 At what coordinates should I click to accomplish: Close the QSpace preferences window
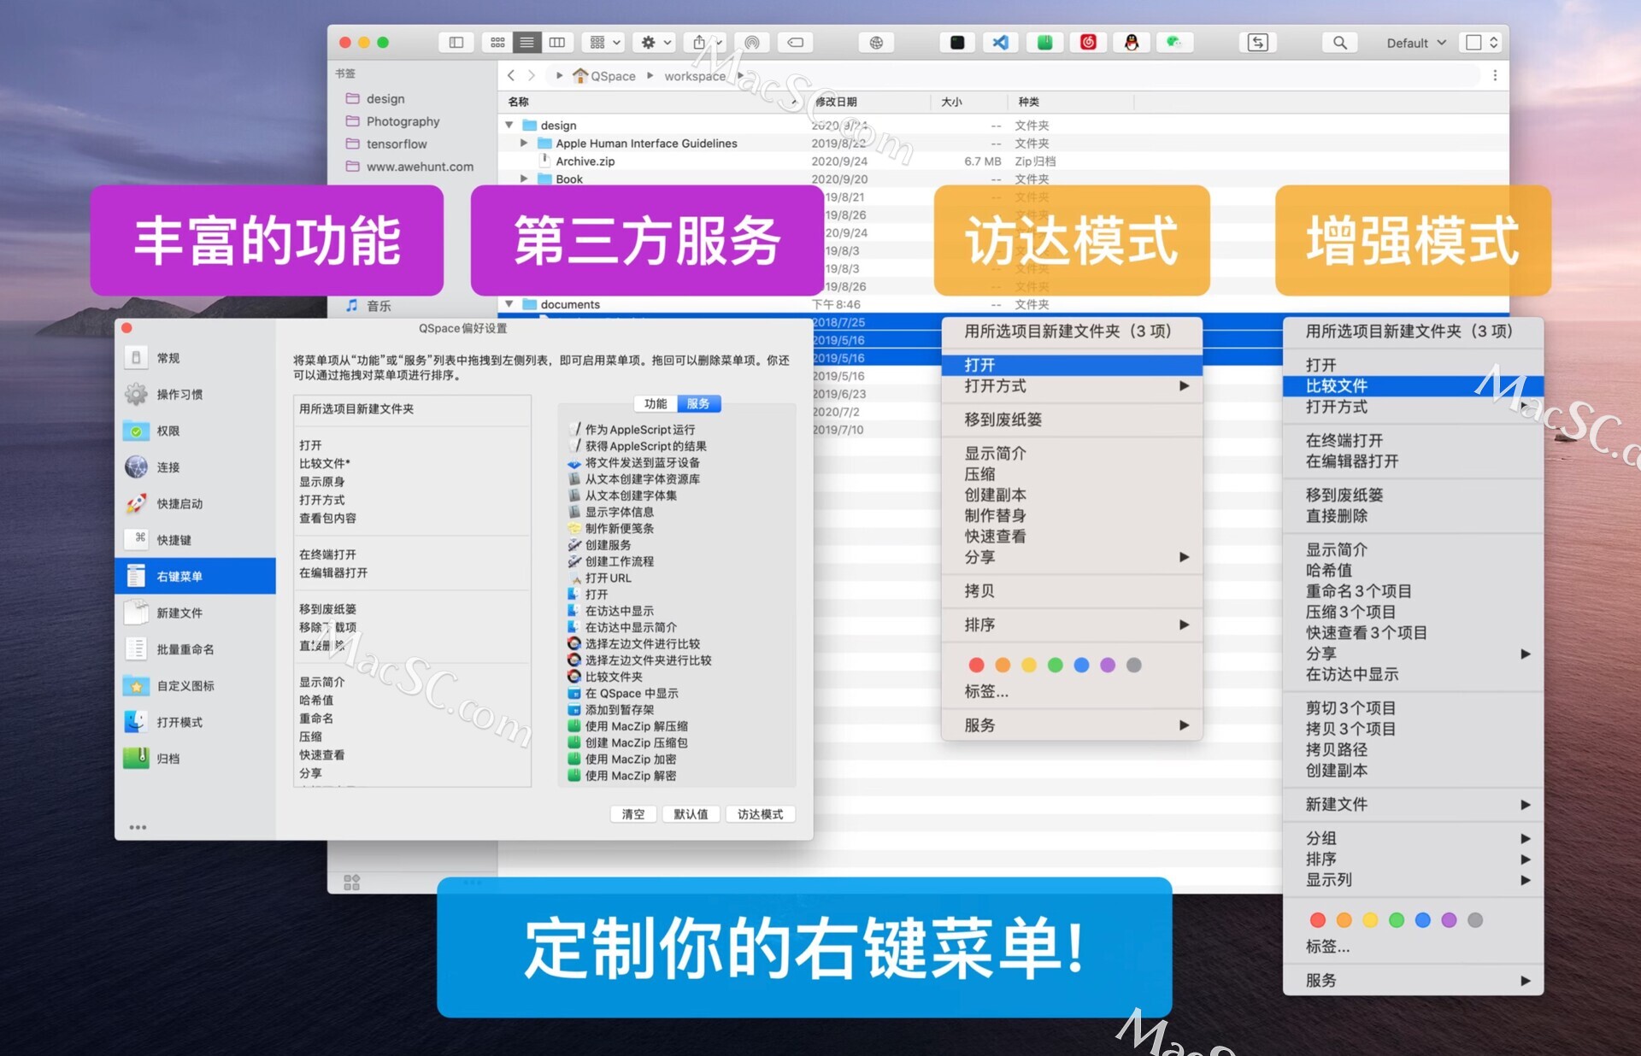(x=126, y=328)
